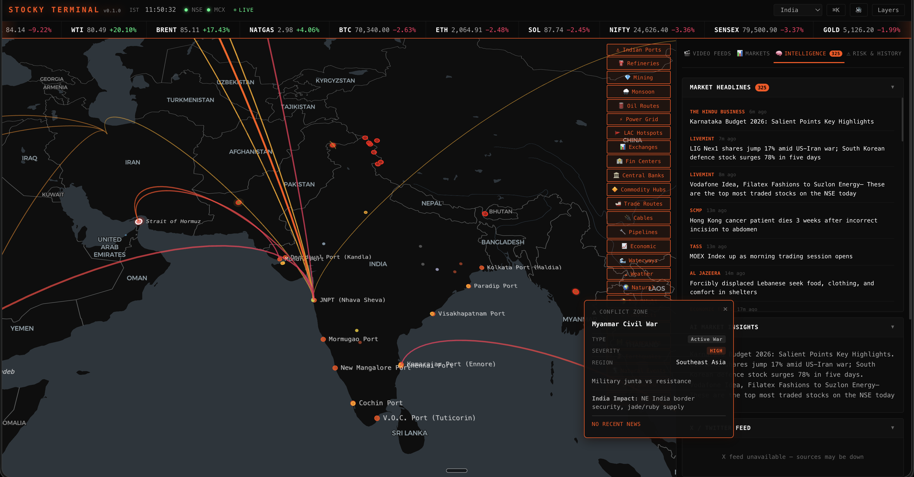This screenshot has height=477, width=914.
Task: Select the JNPT (Nhava Sheva) port marker
Action: pos(314,300)
